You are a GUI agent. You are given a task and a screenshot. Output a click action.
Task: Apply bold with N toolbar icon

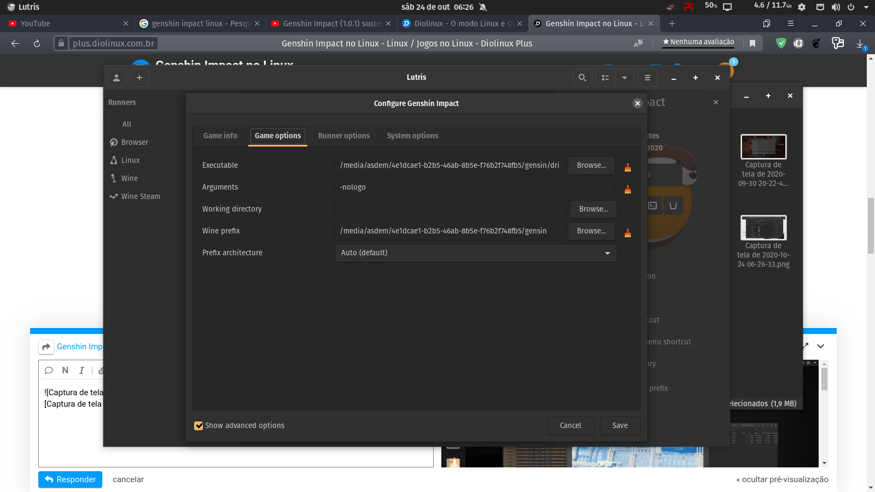click(65, 370)
